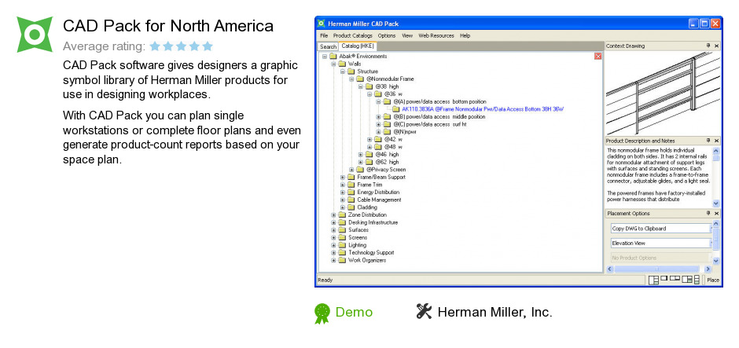
Task: Click up arrow of Product Description scrollbar
Action: pyautogui.click(x=716, y=151)
